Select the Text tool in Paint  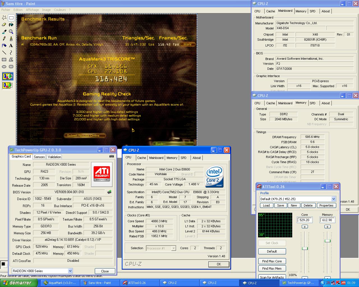[11, 46]
